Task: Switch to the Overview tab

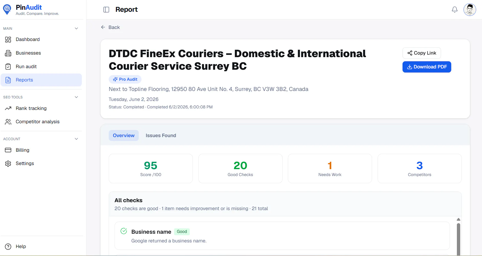Action: (124, 136)
